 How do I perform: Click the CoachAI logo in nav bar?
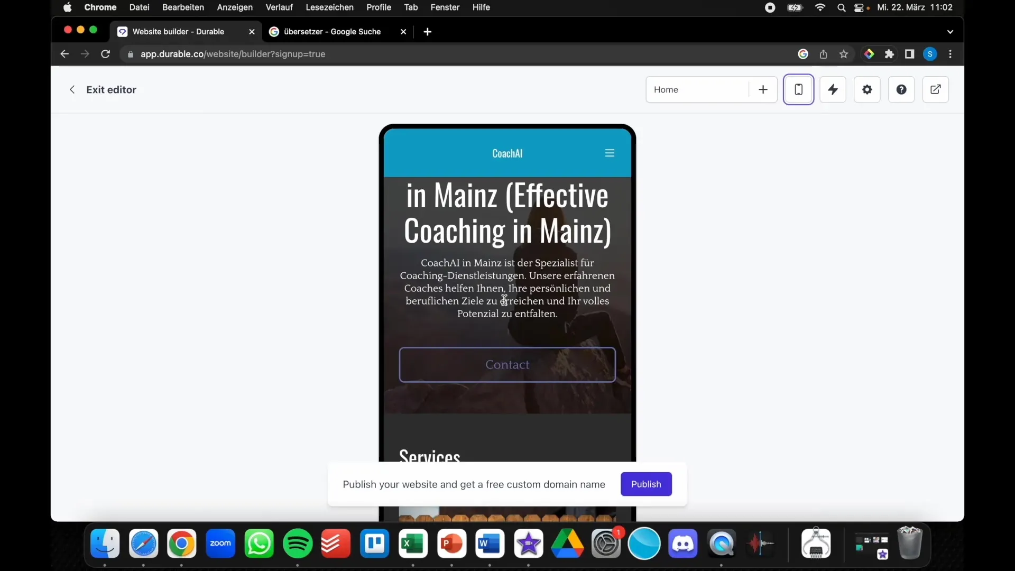coord(507,153)
